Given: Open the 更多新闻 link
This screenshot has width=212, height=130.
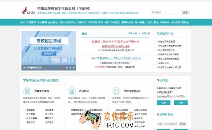Looking at the screenshot, I should 132,33.
